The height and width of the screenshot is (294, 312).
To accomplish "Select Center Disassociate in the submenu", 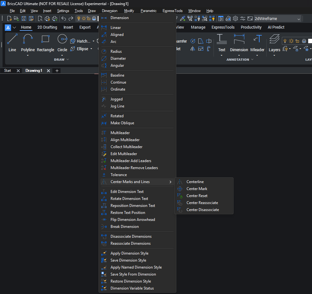I will click(204, 209).
